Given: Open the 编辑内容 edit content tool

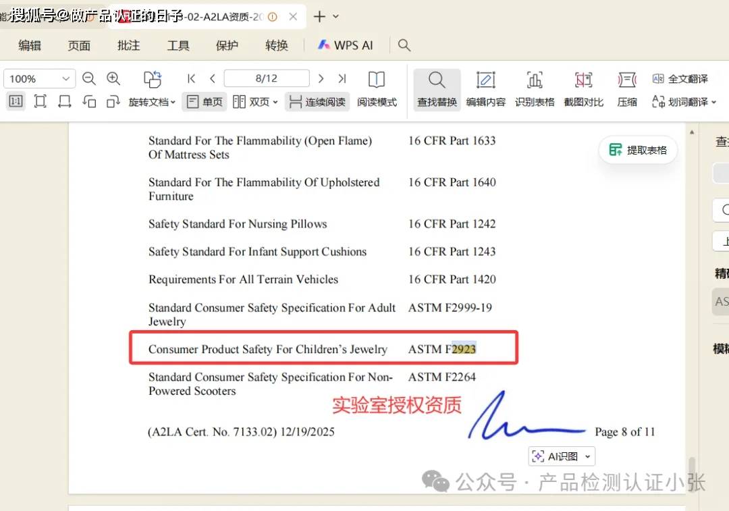Looking at the screenshot, I should pyautogui.click(x=485, y=89).
